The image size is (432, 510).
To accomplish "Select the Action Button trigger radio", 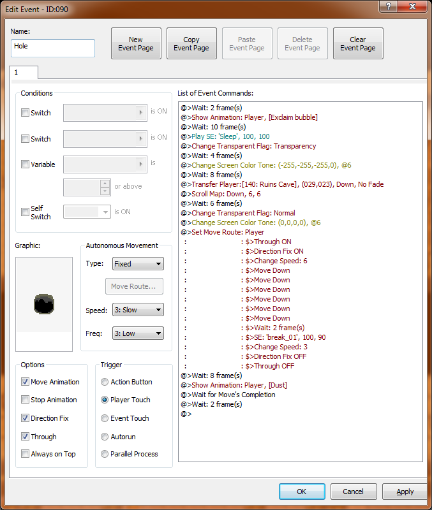I will pyautogui.click(x=105, y=382).
